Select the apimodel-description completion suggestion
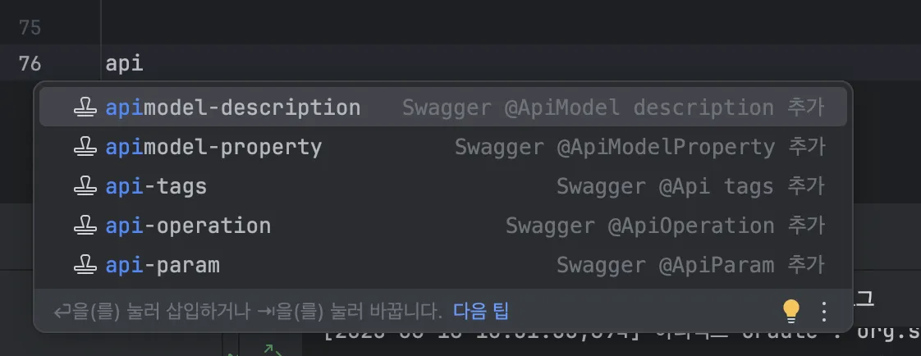The image size is (921, 356). click(x=232, y=108)
